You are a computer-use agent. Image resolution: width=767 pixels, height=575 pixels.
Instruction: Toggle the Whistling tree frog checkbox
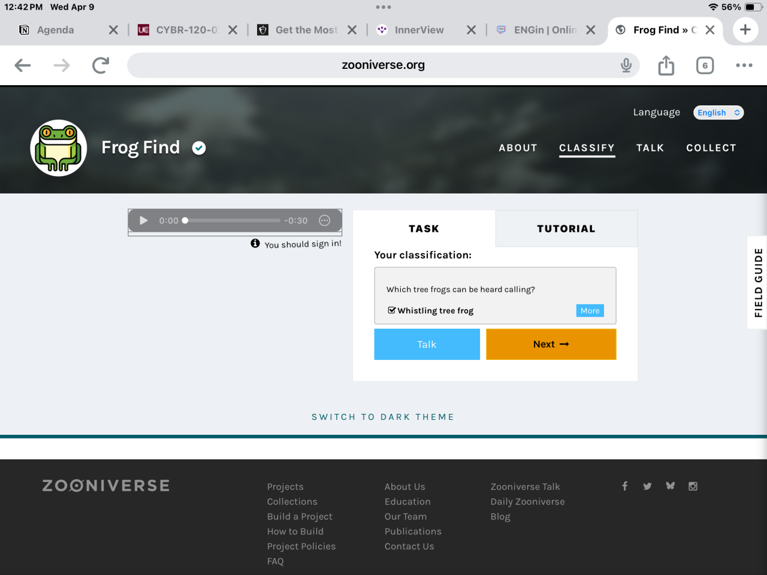pyautogui.click(x=392, y=310)
